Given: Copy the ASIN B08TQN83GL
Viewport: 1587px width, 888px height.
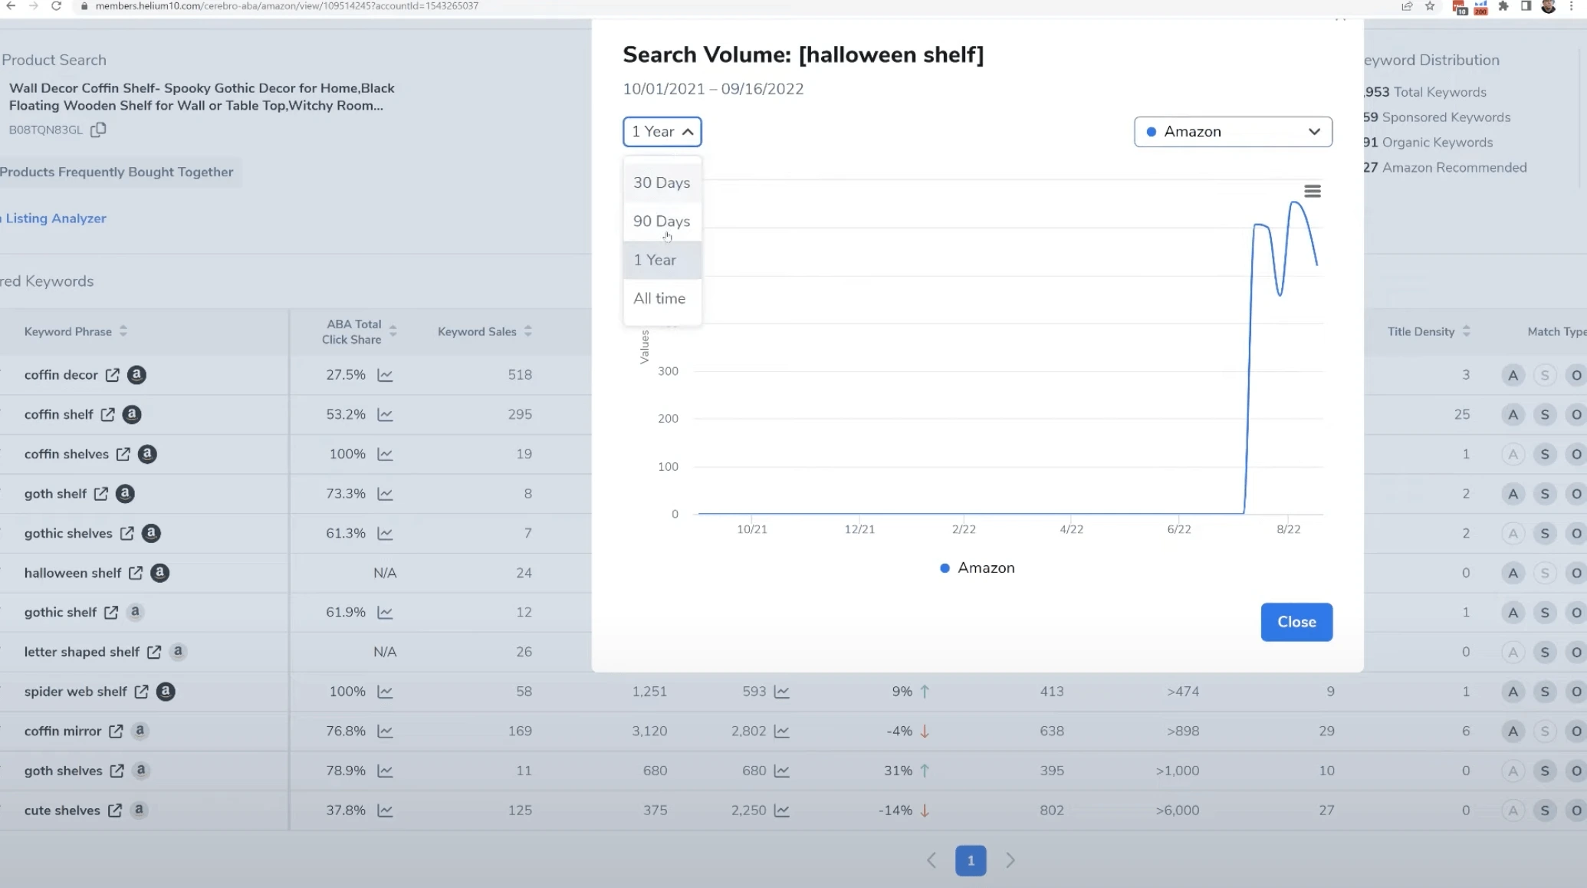Looking at the screenshot, I should (98, 130).
